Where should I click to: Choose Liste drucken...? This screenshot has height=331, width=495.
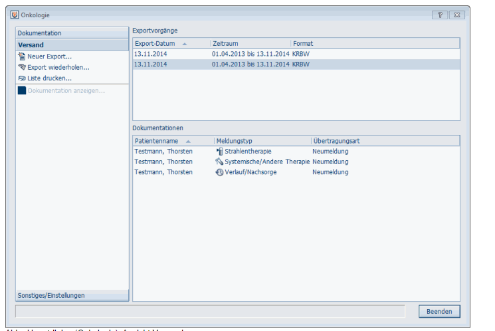[x=50, y=78]
